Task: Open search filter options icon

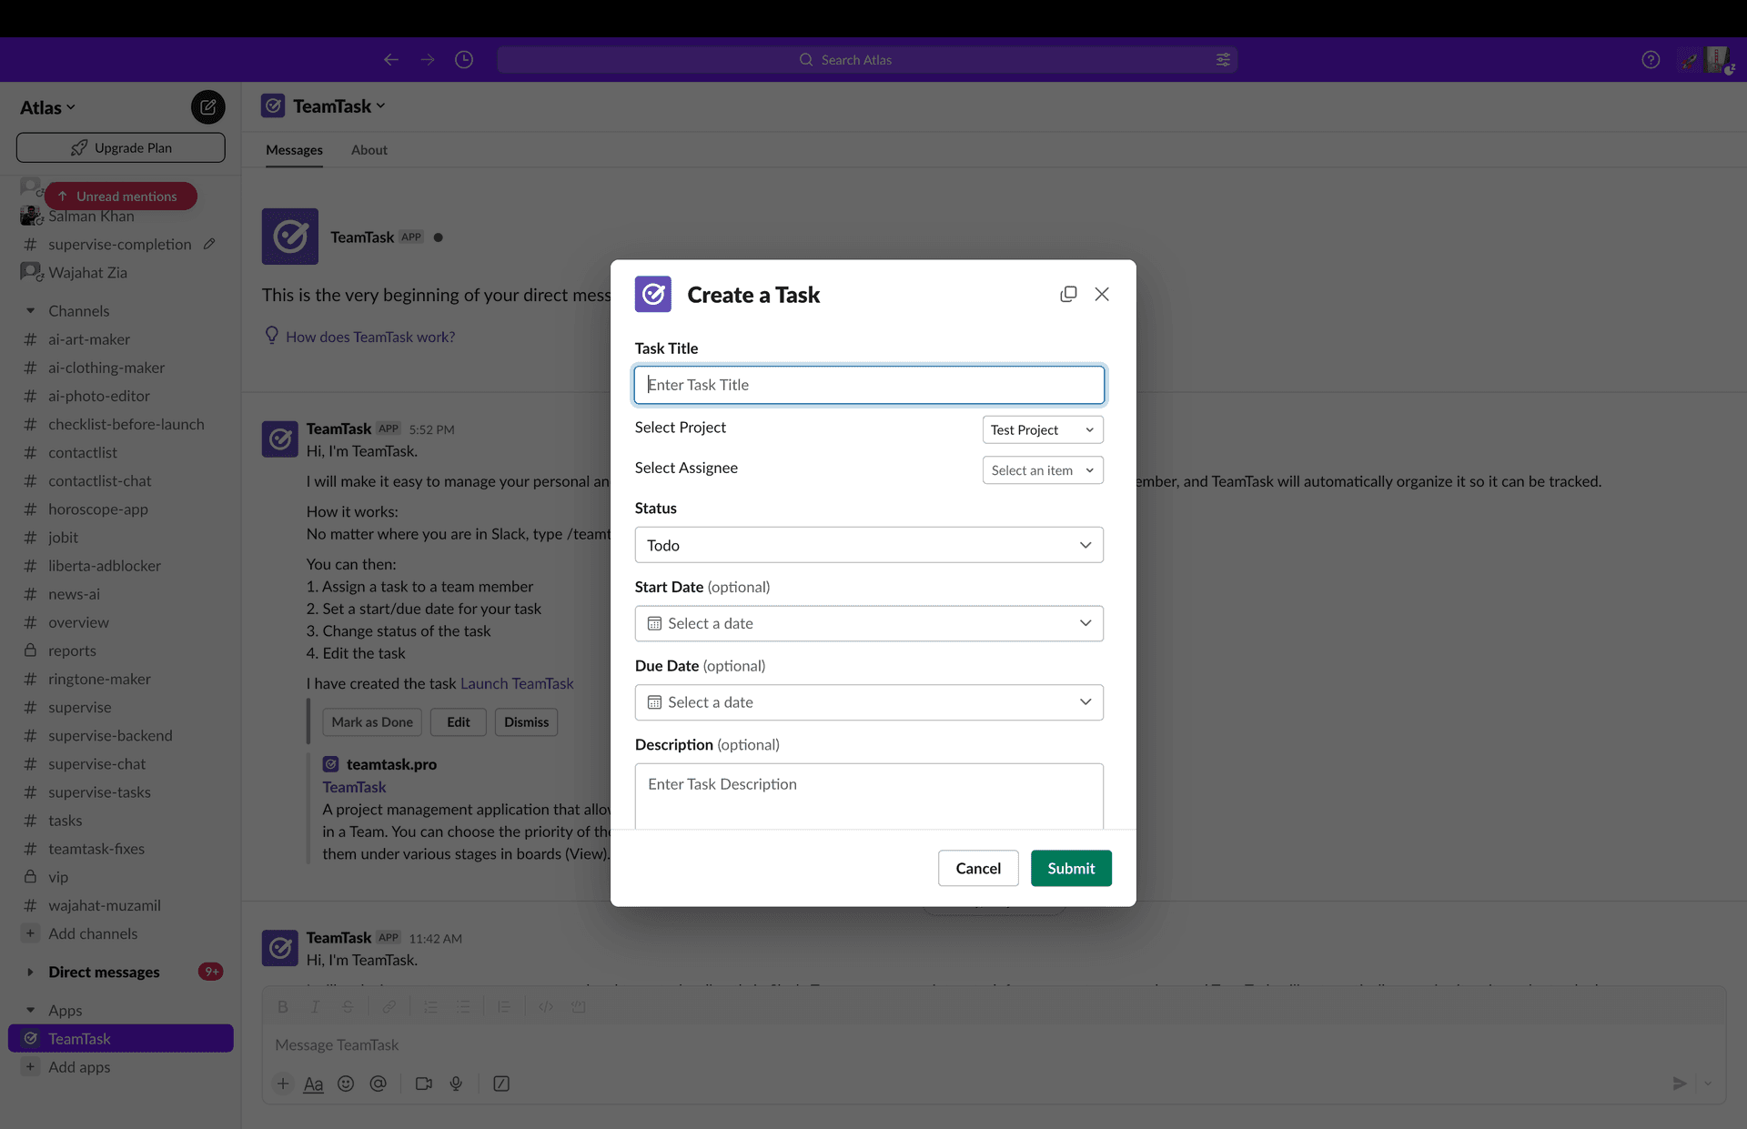Action: coord(1223,60)
